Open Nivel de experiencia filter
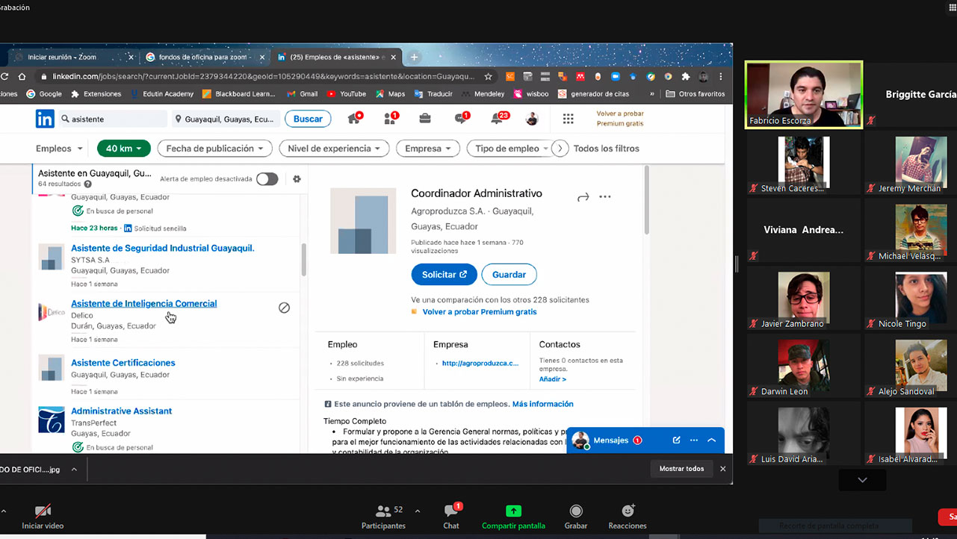The height and width of the screenshot is (539, 957). 334,149
